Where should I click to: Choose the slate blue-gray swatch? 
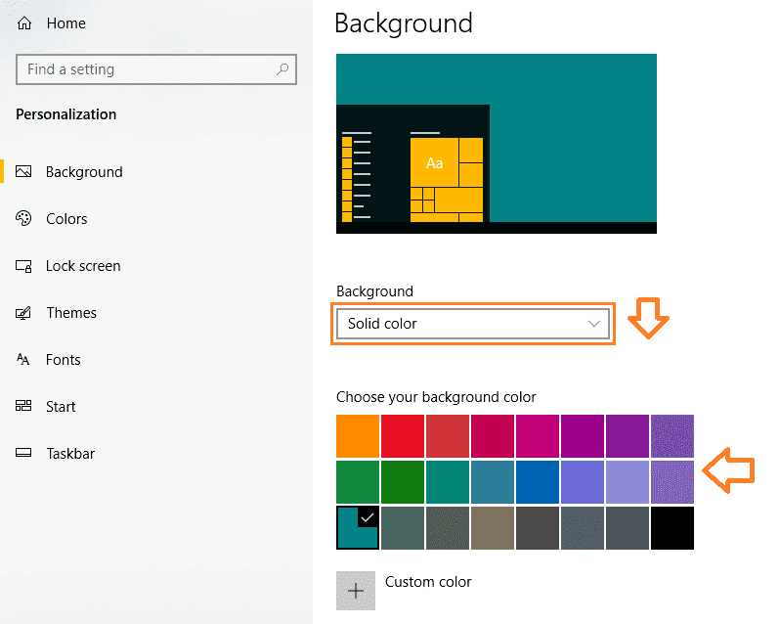click(628, 528)
